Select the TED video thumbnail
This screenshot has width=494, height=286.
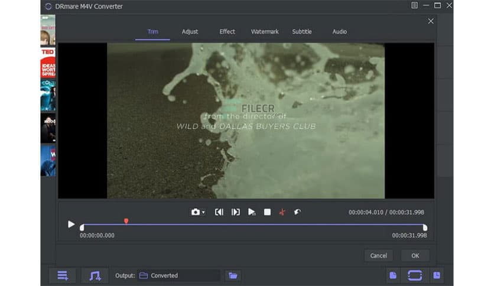coord(48,63)
